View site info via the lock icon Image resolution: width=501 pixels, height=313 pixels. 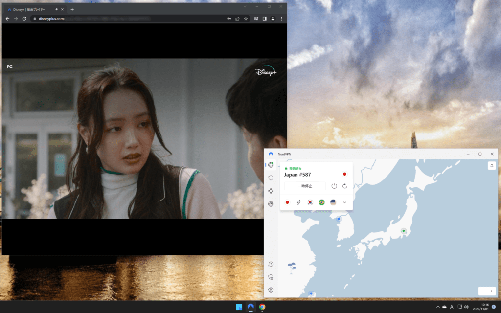(x=35, y=19)
